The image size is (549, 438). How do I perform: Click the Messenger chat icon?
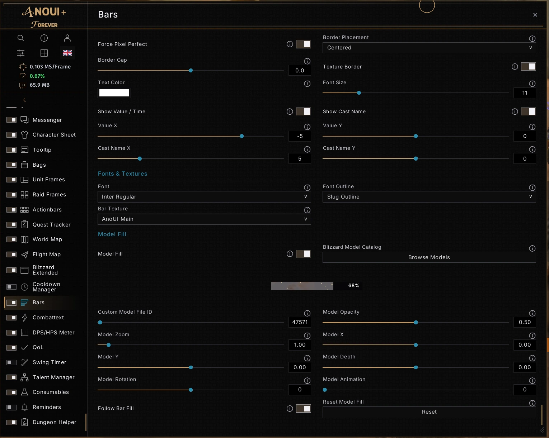(x=24, y=120)
